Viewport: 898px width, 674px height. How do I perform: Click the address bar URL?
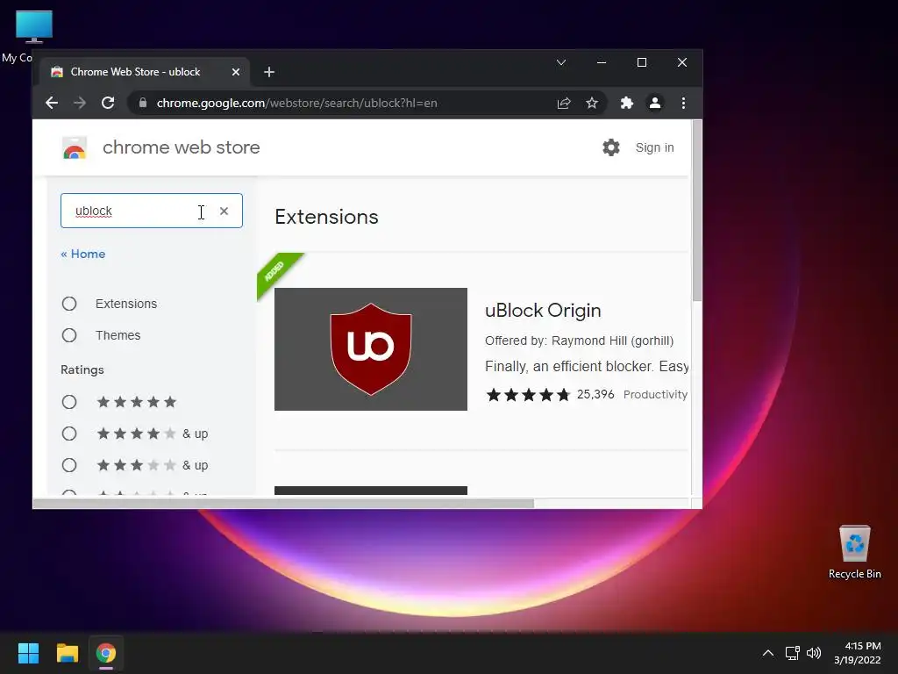[x=296, y=103]
